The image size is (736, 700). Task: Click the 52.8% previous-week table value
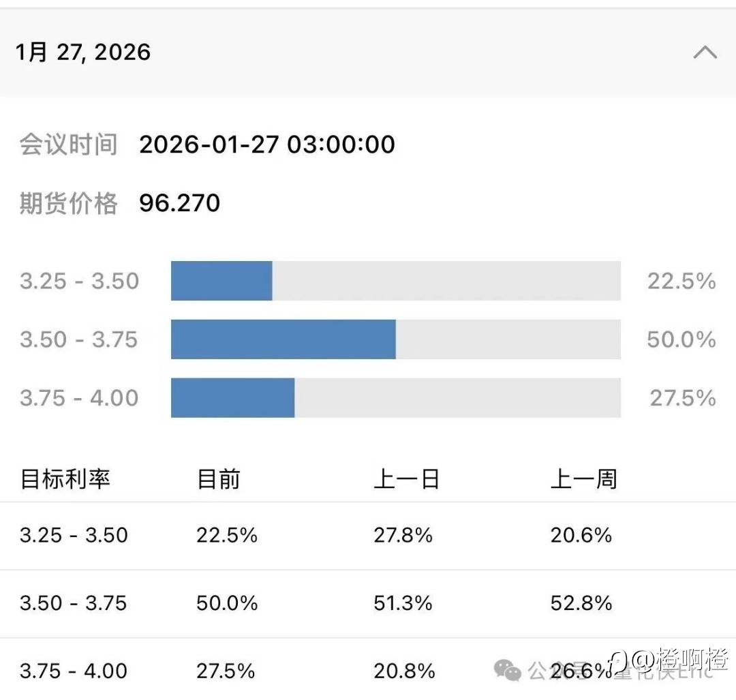click(x=581, y=603)
